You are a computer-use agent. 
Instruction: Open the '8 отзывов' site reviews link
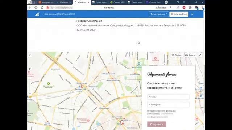(161, 7)
